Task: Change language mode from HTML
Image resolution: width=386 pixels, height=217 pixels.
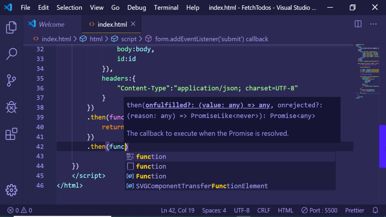Action: tap(285, 210)
